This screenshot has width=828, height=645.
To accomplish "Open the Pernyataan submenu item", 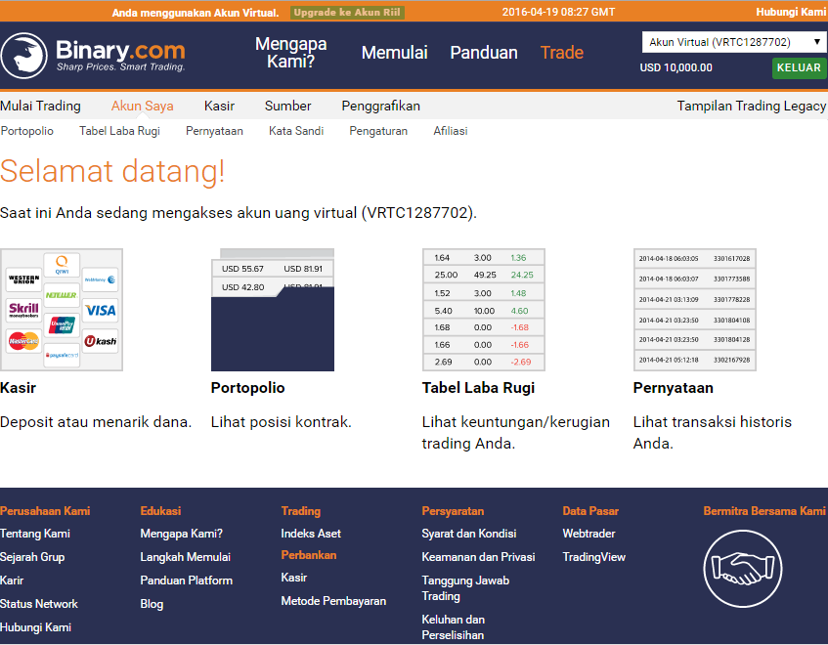I will [214, 131].
